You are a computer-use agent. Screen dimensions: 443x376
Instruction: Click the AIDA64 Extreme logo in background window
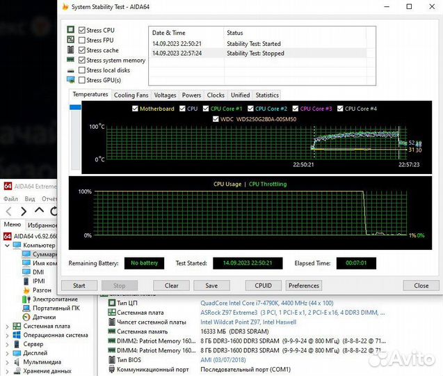tap(8, 186)
